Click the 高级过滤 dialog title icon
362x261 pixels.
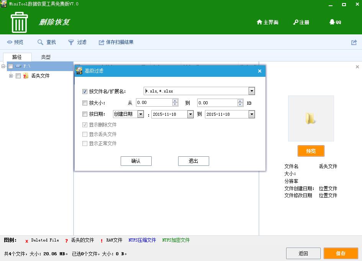pos(79,71)
